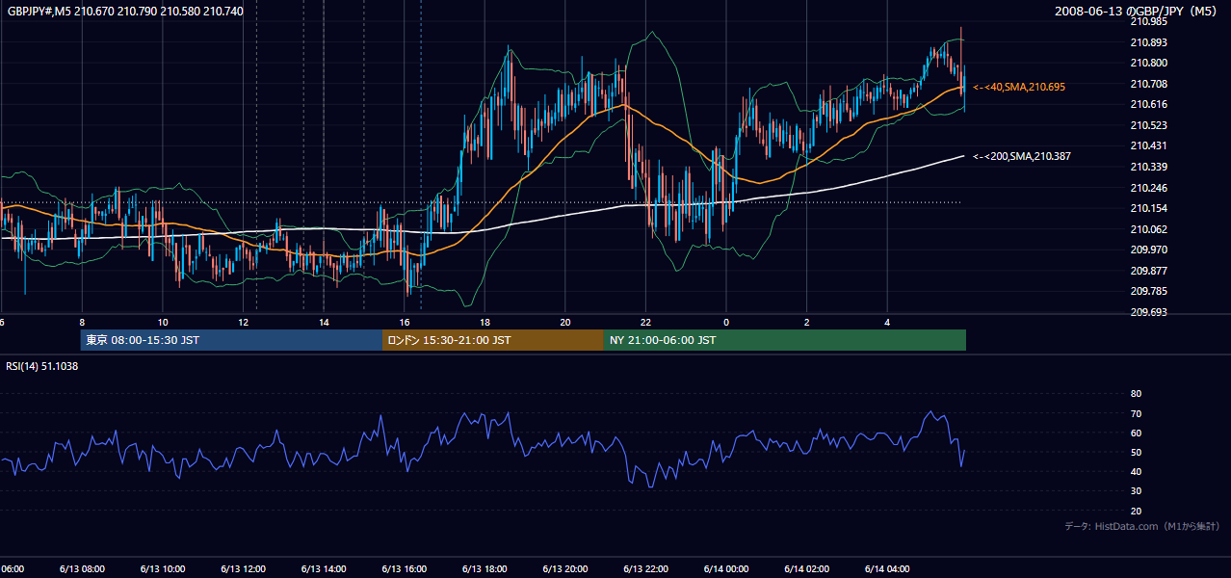The height and width of the screenshot is (578, 1231).
Task: Click the price axis value 210.062
Action: click(x=1148, y=229)
